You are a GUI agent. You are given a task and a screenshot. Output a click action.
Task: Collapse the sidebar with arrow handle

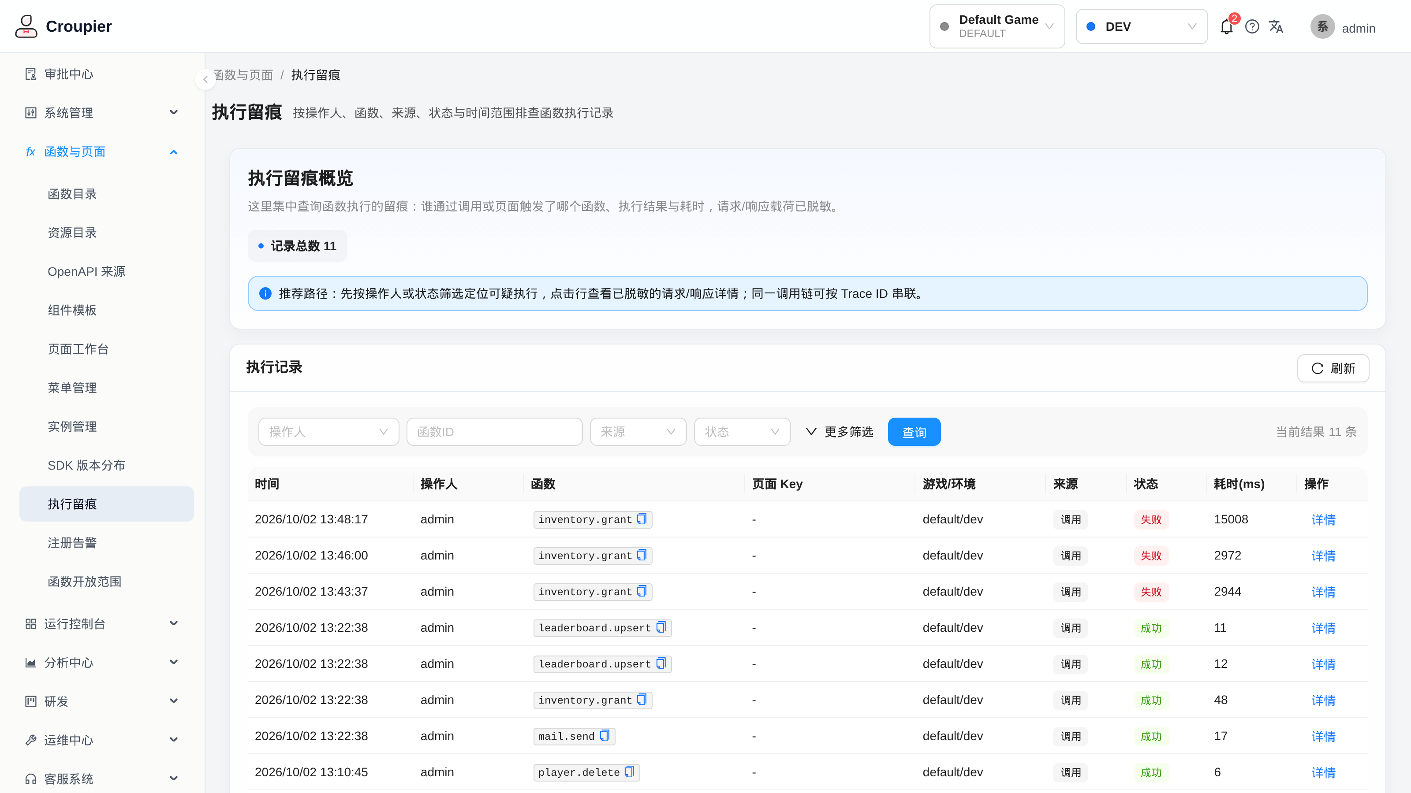tap(205, 79)
